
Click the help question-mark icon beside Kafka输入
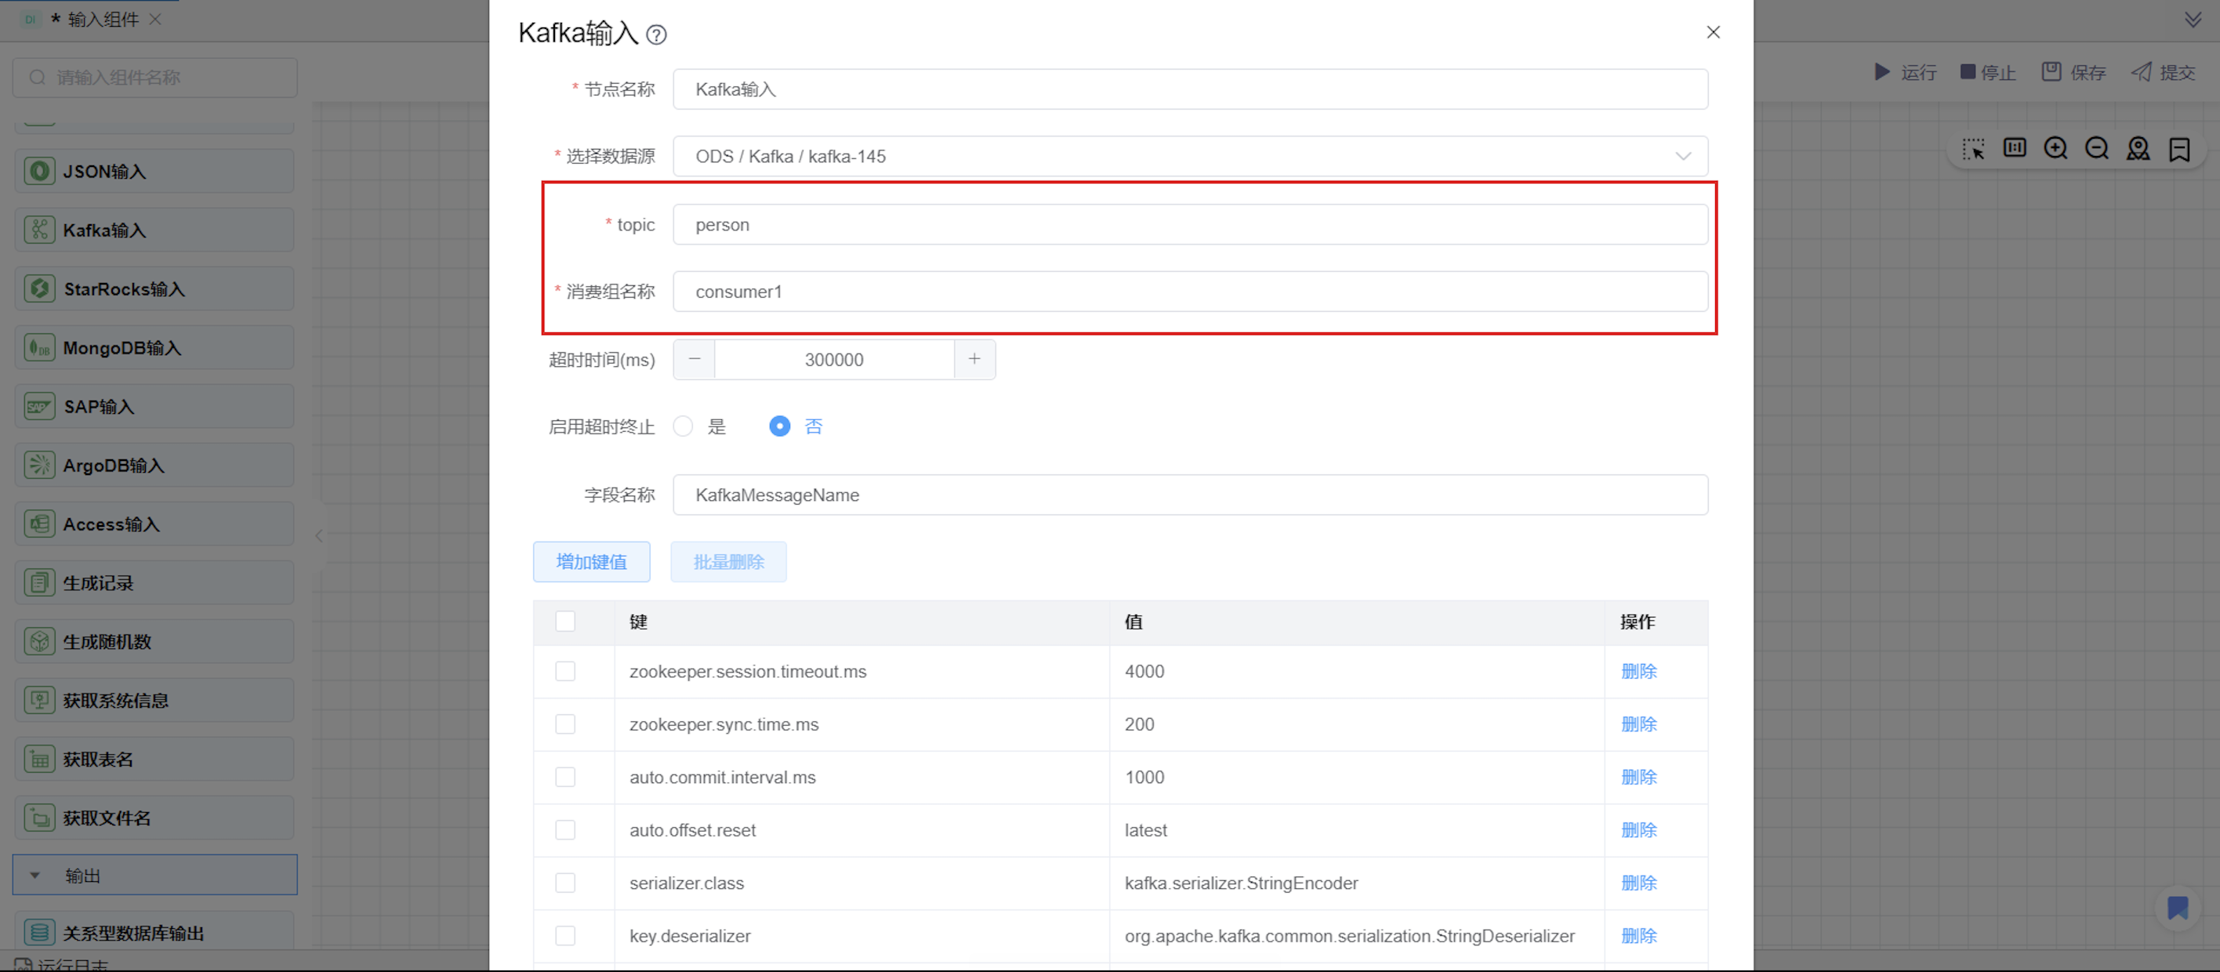[656, 34]
